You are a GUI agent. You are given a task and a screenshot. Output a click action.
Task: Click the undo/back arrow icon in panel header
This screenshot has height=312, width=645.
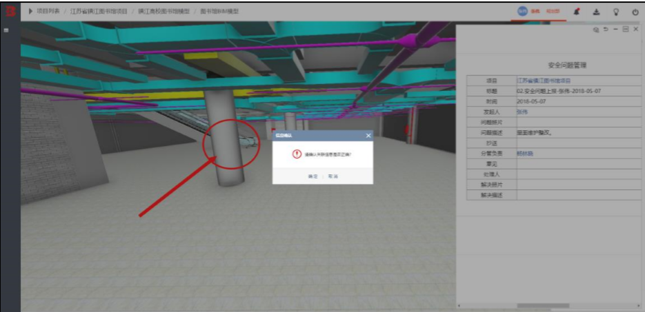(x=606, y=30)
